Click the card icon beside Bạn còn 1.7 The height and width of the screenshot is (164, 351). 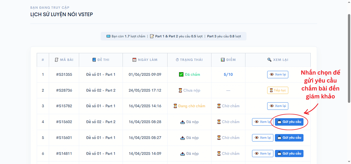pyautogui.click(x=108, y=36)
